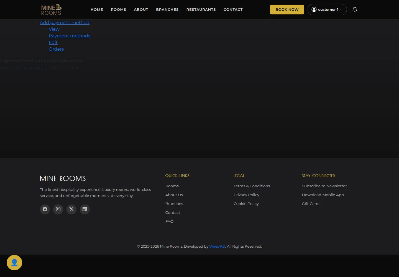Screen dimensions: 399x277
Task: Open the Orders tab link
Action: pyautogui.click(x=56, y=49)
